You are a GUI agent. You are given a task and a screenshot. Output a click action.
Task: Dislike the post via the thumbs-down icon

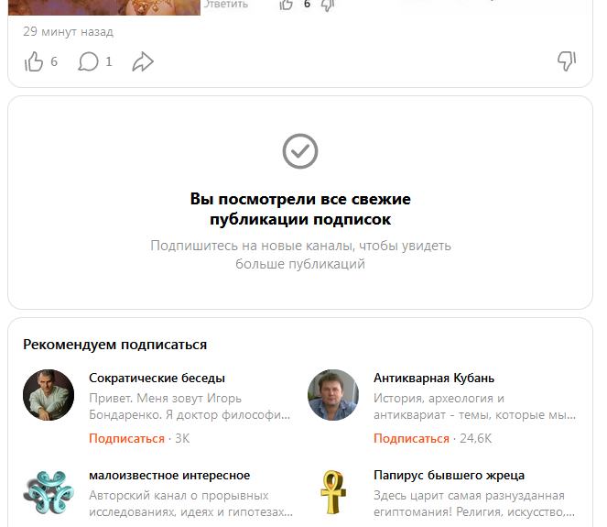point(567,61)
